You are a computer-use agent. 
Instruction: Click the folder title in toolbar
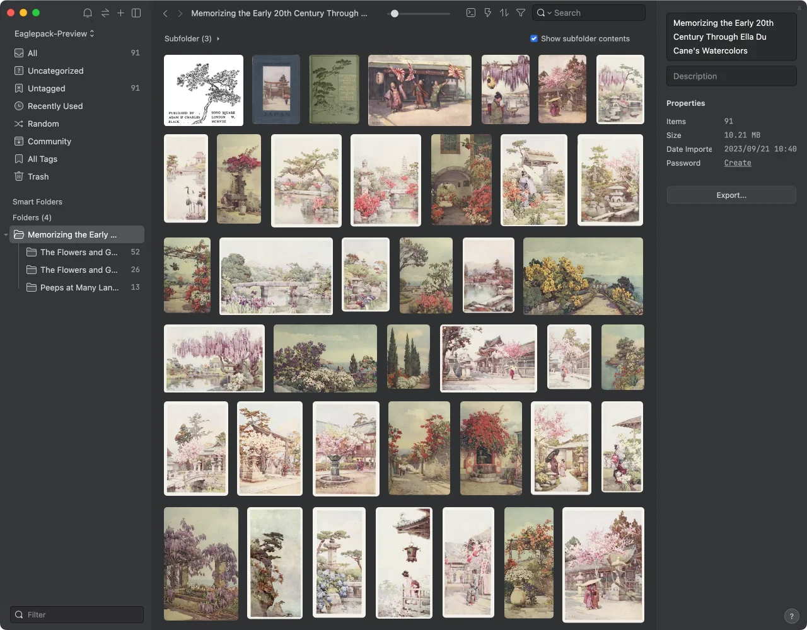pyautogui.click(x=279, y=13)
